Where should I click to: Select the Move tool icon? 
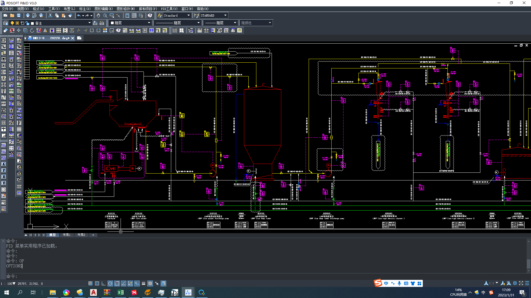(x=19, y=30)
